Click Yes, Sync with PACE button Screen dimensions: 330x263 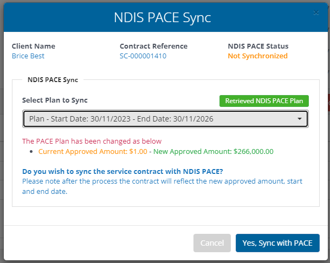click(277, 243)
